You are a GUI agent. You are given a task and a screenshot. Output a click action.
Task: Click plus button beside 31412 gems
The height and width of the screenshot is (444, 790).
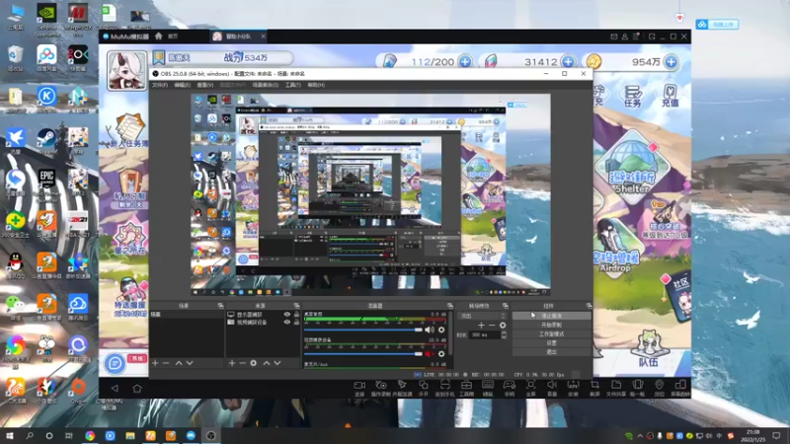[x=568, y=61]
